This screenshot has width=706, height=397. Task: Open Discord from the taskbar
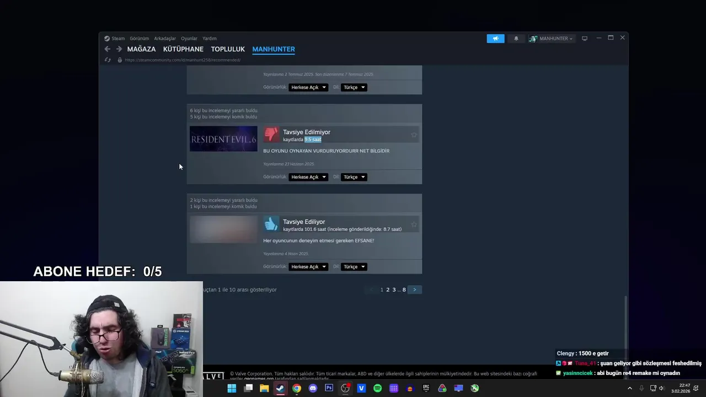tap(313, 388)
